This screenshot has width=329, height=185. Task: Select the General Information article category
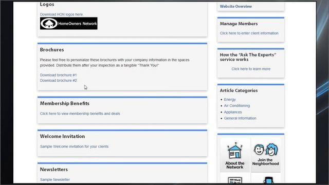(240, 118)
